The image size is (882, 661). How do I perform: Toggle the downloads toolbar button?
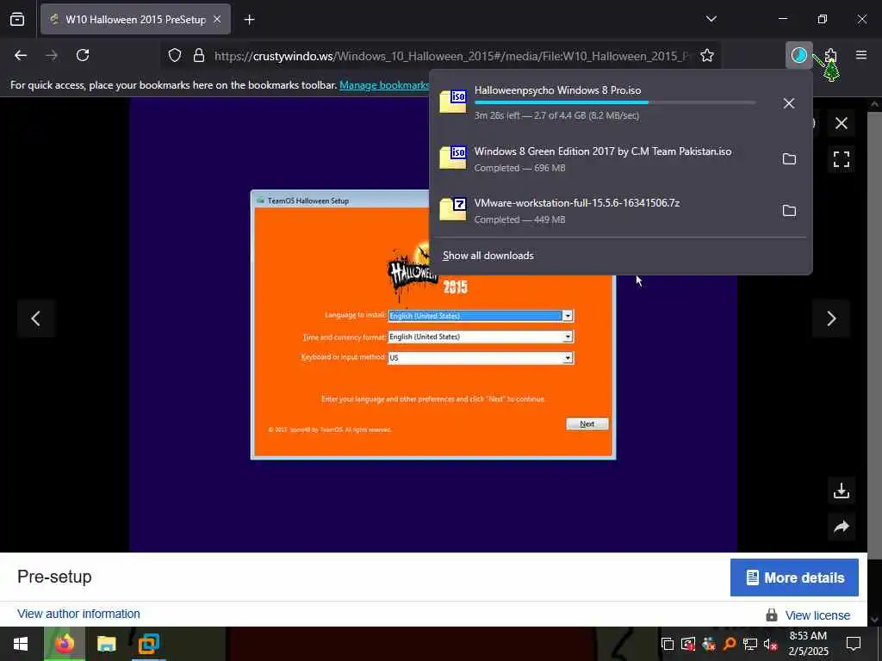798,55
